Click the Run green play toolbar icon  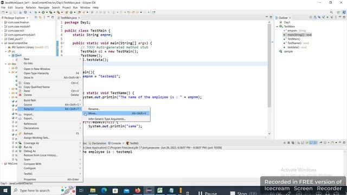43,12
